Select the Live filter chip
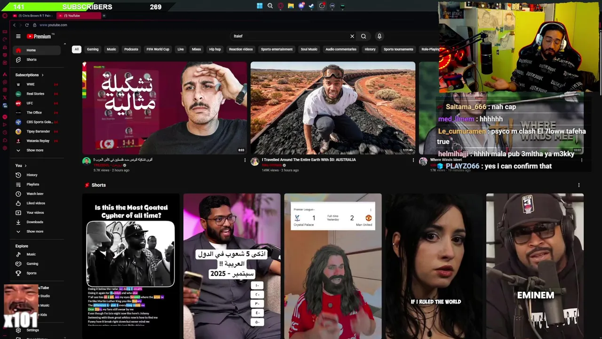This screenshot has height=339, width=602. [x=181, y=49]
